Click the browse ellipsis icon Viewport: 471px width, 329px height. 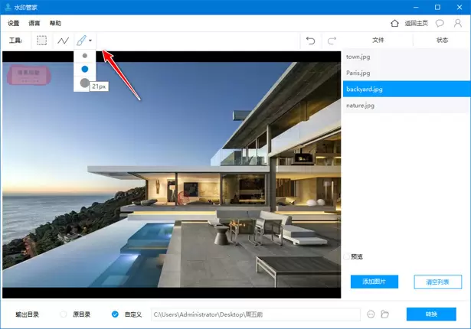371,314
